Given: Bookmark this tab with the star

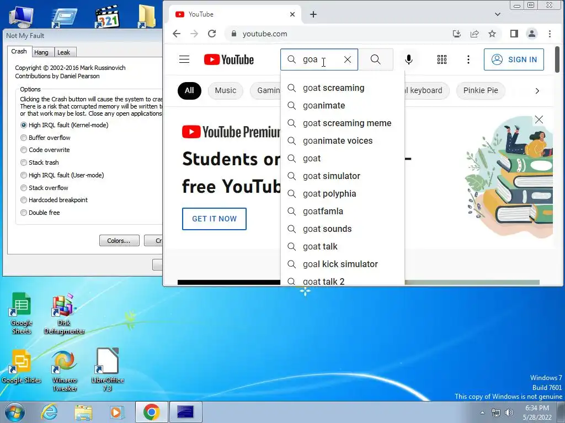Looking at the screenshot, I should (x=492, y=34).
